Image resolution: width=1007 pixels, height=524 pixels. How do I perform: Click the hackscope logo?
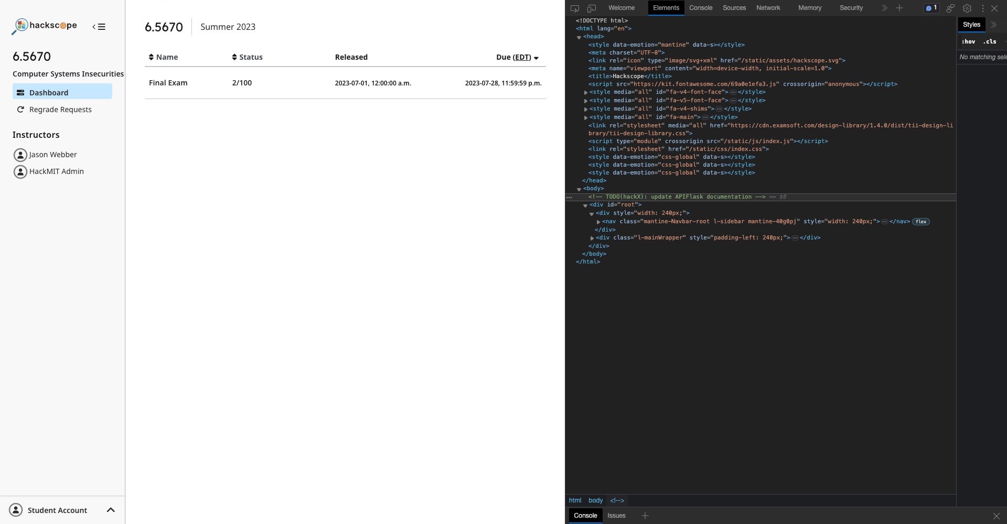pos(44,26)
